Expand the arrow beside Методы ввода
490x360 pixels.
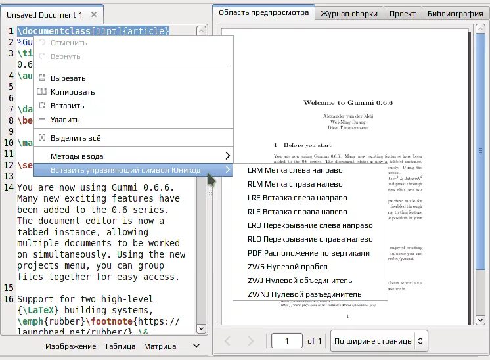click(x=228, y=156)
